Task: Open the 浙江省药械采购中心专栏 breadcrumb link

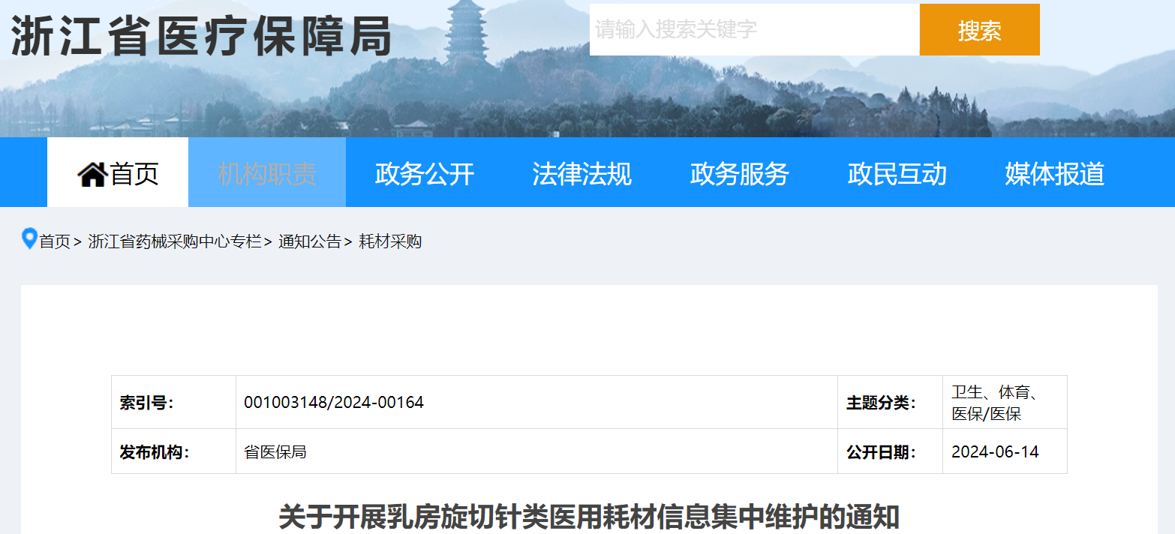Action: [x=175, y=241]
